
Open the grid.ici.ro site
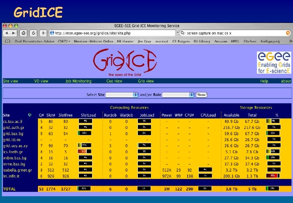click(12, 139)
